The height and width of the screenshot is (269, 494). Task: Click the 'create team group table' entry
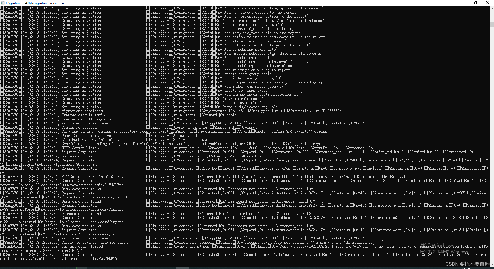click(x=248, y=74)
